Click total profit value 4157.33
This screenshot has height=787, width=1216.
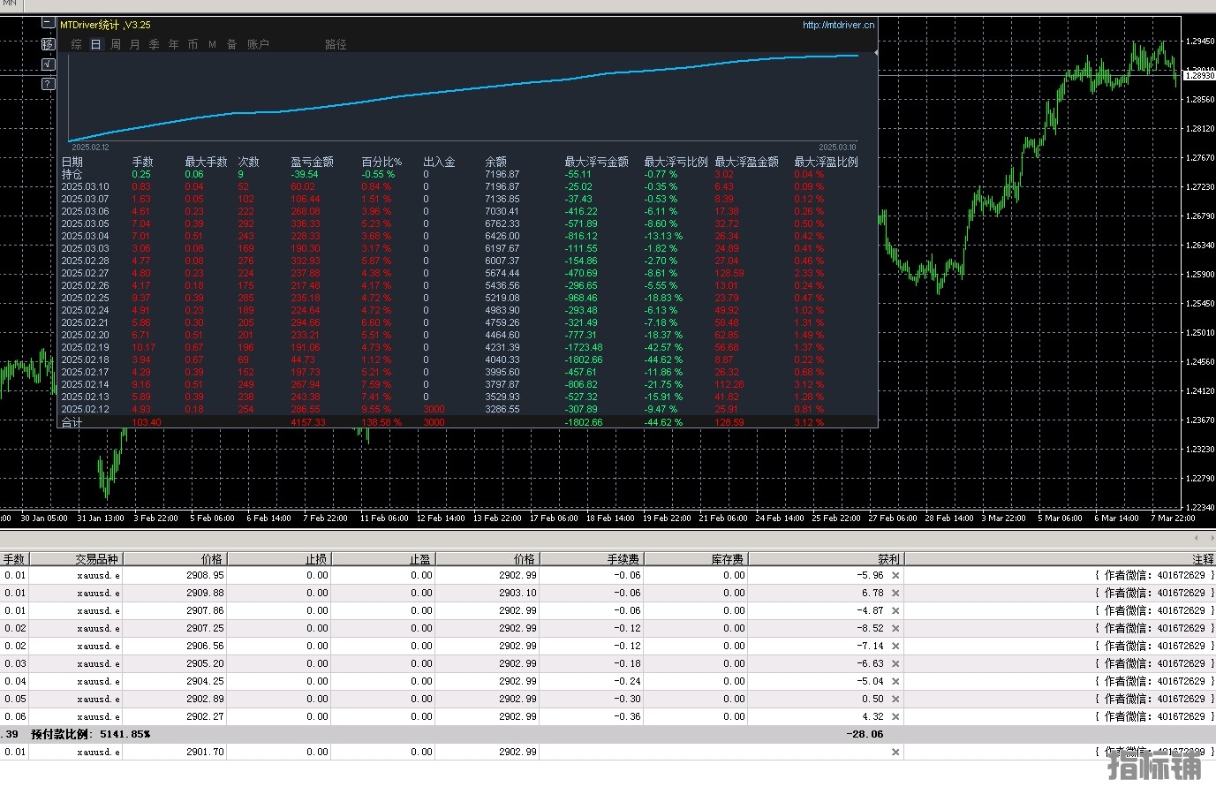(x=308, y=422)
